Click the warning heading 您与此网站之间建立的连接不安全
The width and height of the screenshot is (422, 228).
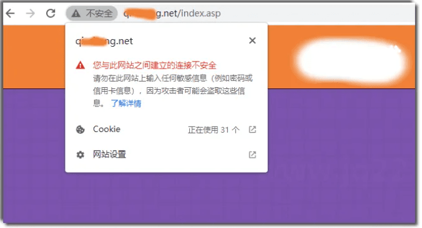tap(154, 65)
